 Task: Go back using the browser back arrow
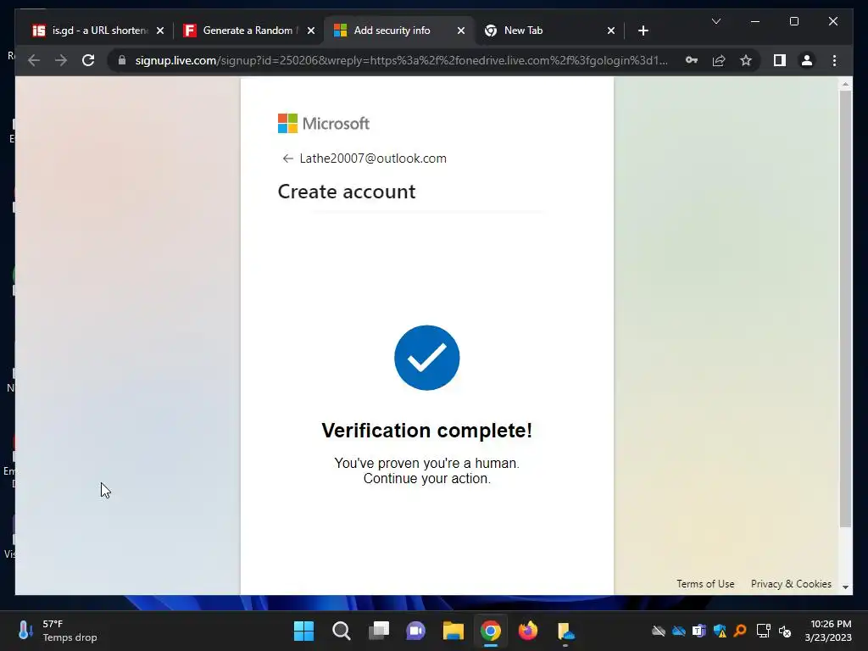34,60
